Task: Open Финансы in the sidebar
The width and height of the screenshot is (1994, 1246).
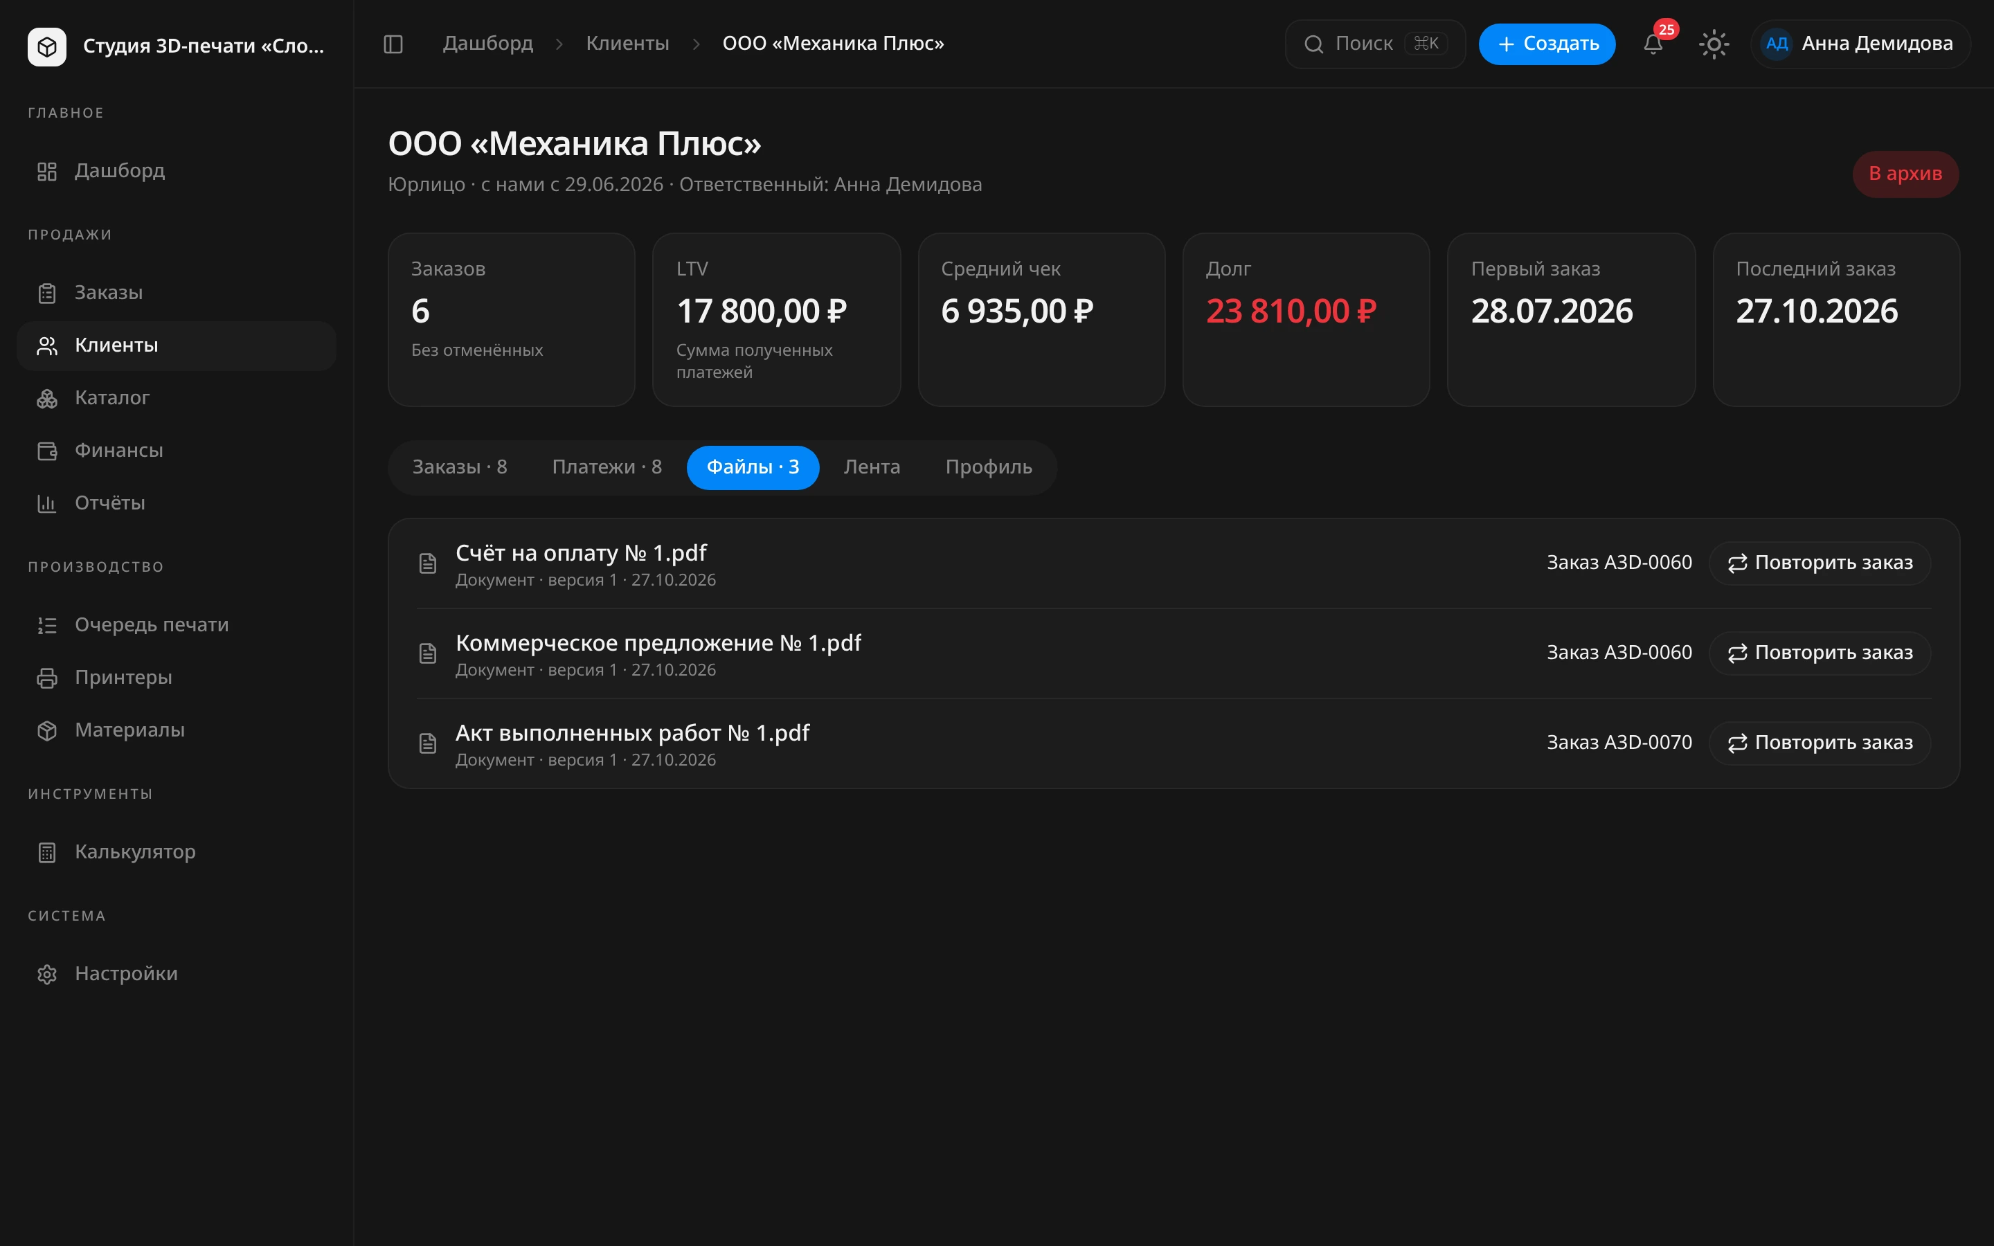Action: [177, 451]
